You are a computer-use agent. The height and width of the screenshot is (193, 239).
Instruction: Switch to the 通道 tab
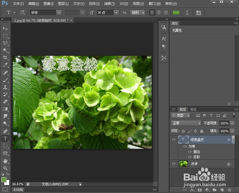(193, 109)
